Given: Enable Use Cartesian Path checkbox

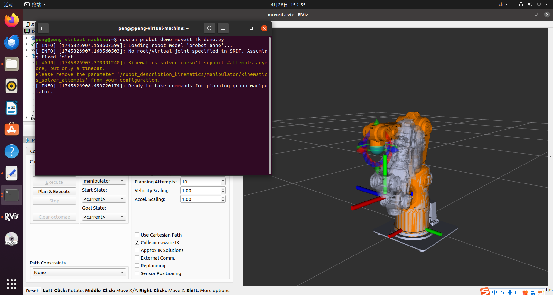Looking at the screenshot, I should (137, 235).
